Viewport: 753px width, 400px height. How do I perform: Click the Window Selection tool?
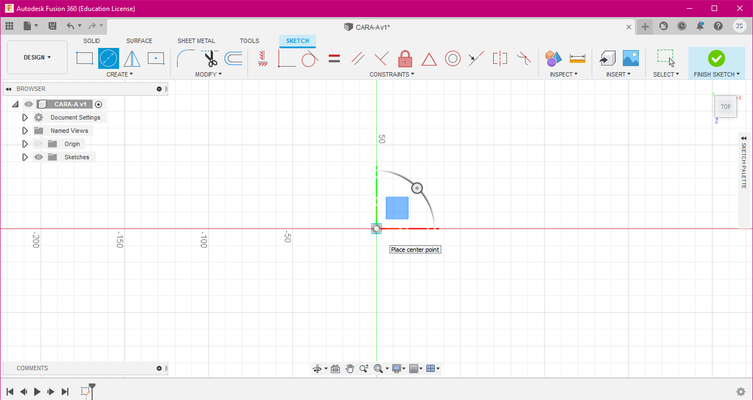(x=666, y=58)
